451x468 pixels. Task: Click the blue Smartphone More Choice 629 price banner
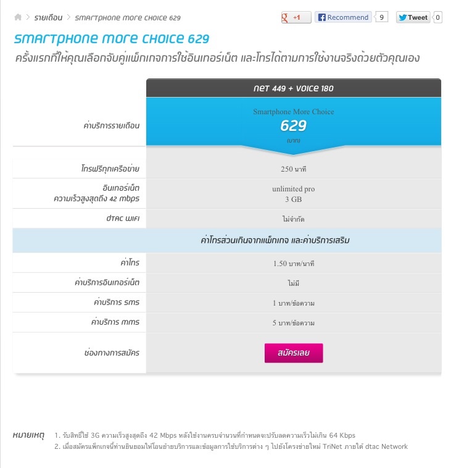tap(293, 125)
